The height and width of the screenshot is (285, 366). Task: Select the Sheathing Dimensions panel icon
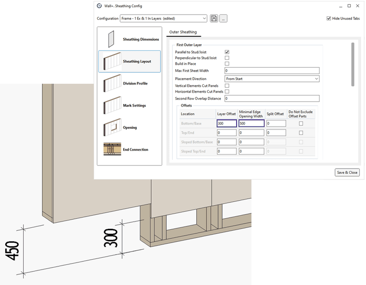point(111,39)
